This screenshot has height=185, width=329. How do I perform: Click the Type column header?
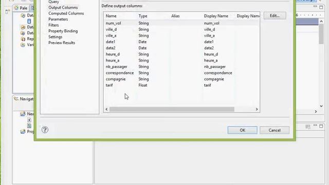pos(143,16)
